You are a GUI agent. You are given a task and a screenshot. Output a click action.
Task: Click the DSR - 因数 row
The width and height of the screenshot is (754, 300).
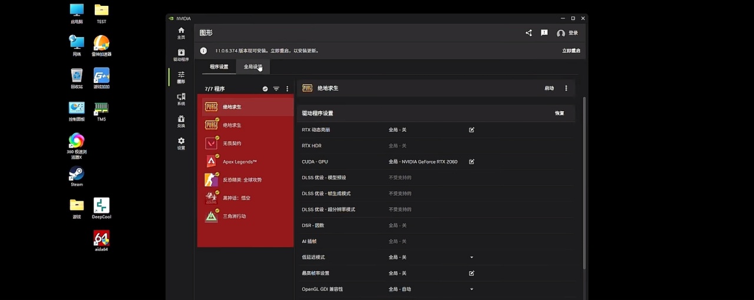pos(436,225)
